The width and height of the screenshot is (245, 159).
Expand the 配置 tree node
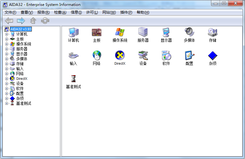tap(6, 93)
